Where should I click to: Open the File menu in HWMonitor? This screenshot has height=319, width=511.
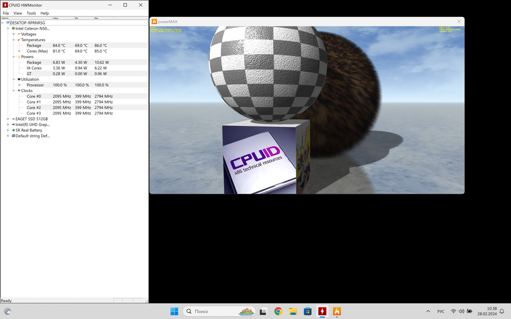6,13
